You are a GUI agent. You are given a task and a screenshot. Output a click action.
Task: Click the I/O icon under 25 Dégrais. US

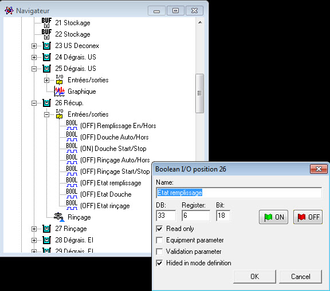point(60,80)
